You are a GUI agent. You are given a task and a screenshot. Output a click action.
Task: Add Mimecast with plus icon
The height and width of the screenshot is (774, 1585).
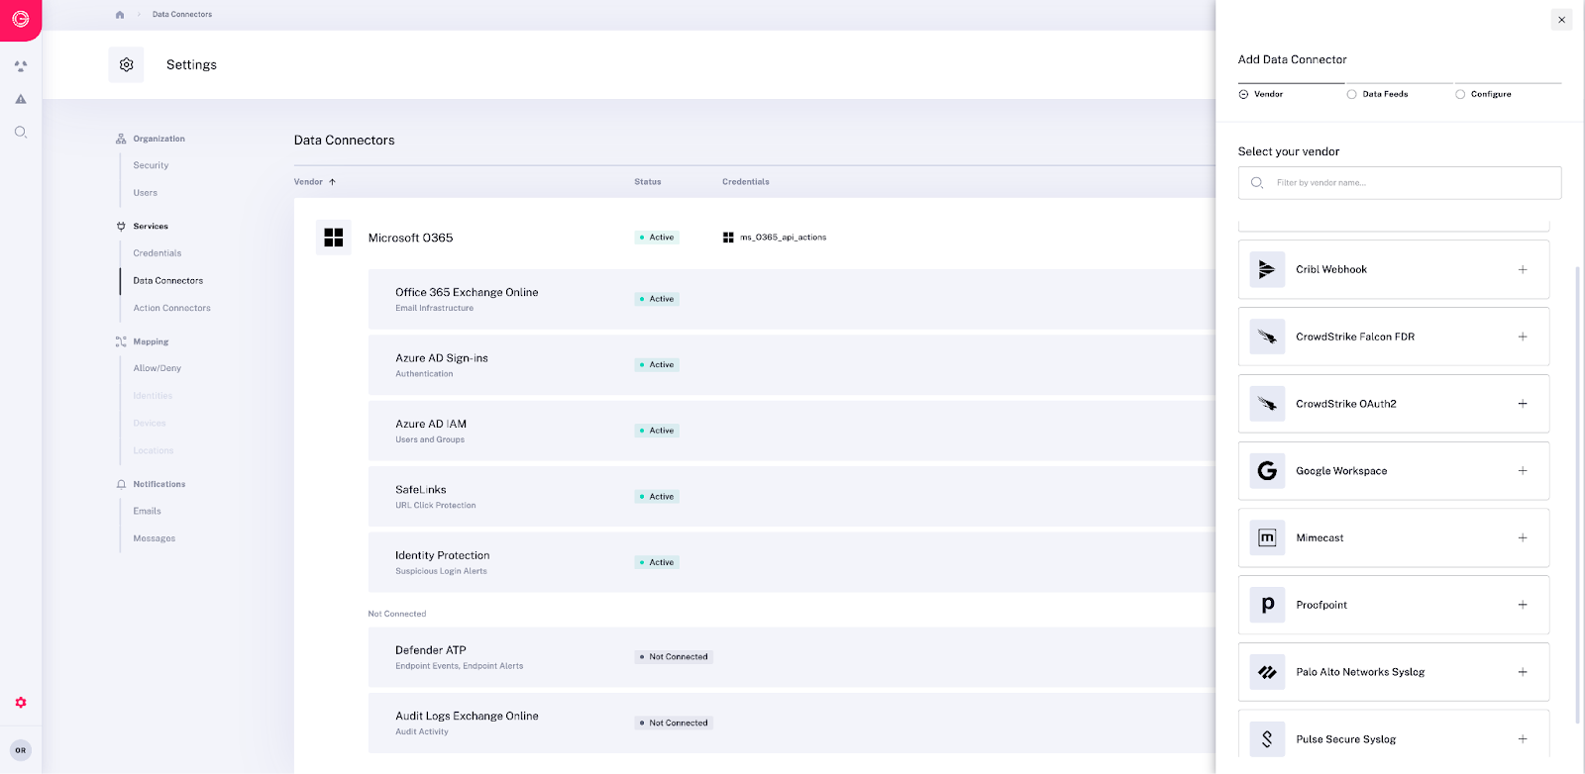(x=1523, y=537)
